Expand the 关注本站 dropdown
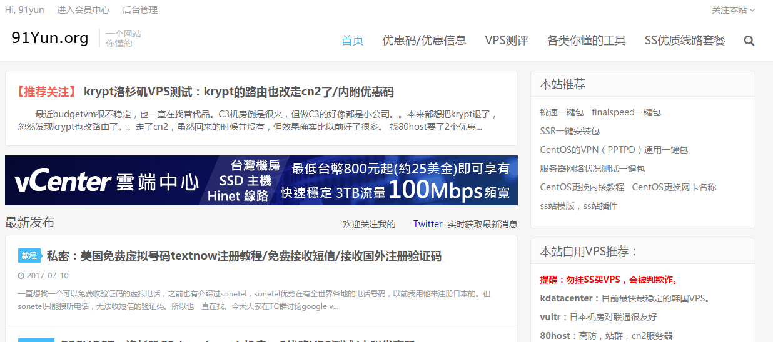This screenshot has height=342, width=773. click(x=733, y=10)
